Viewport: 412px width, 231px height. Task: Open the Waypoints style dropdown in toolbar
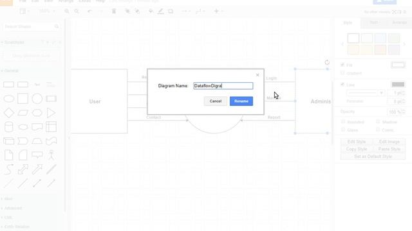(x=200, y=12)
